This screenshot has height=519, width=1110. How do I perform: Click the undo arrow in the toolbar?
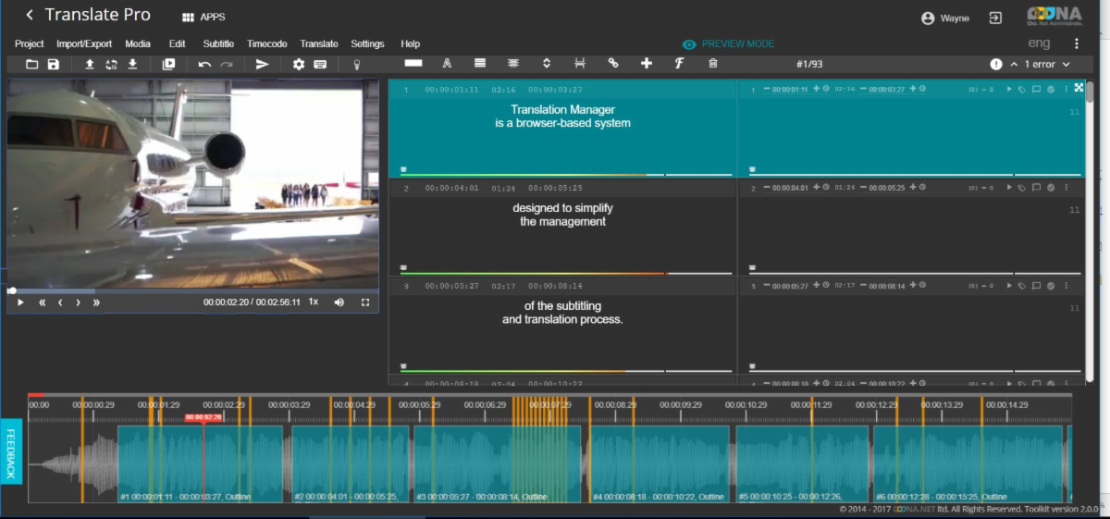click(x=204, y=64)
